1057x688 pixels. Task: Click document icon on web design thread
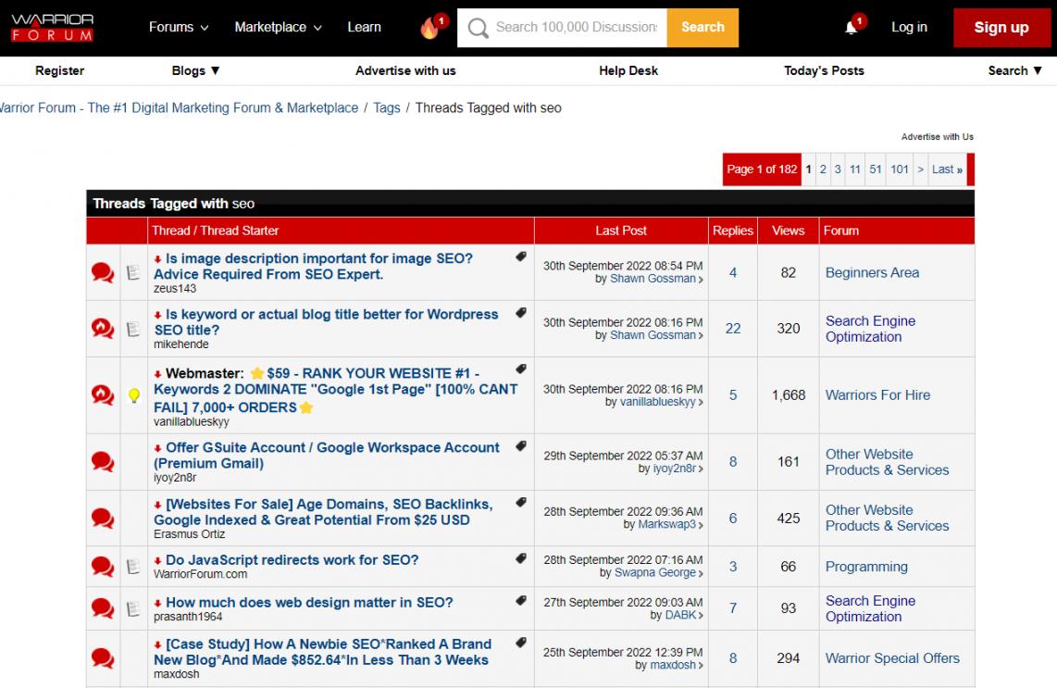click(x=133, y=608)
